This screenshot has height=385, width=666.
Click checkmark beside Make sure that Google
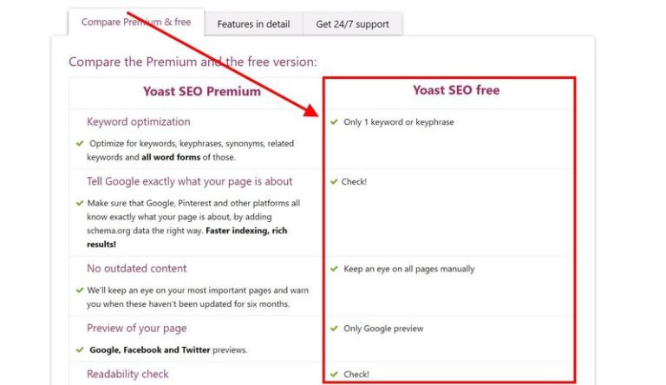coord(80,203)
